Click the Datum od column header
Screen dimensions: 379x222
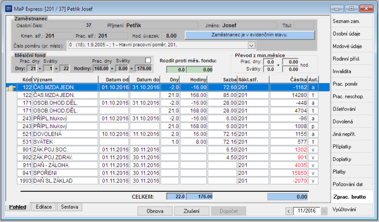click(114, 80)
